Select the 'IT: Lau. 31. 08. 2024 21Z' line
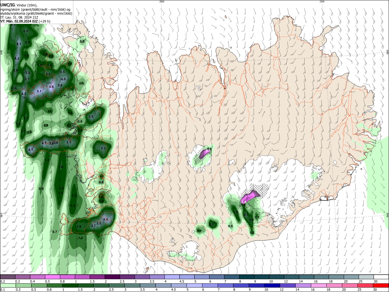Viewport: 389px width, 292px height. point(19,17)
